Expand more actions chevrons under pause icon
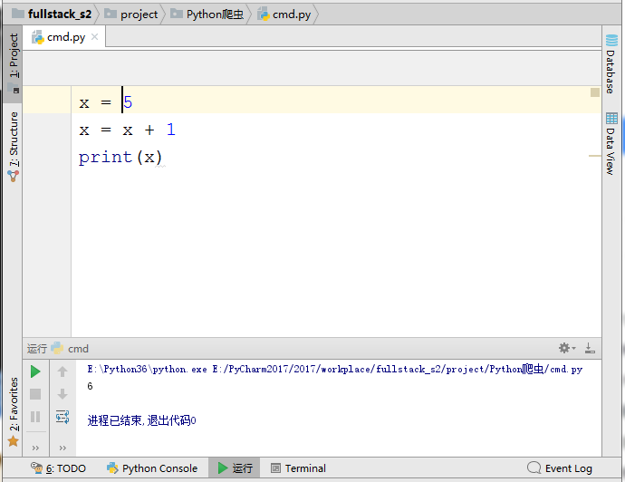The image size is (625, 482). (35, 448)
